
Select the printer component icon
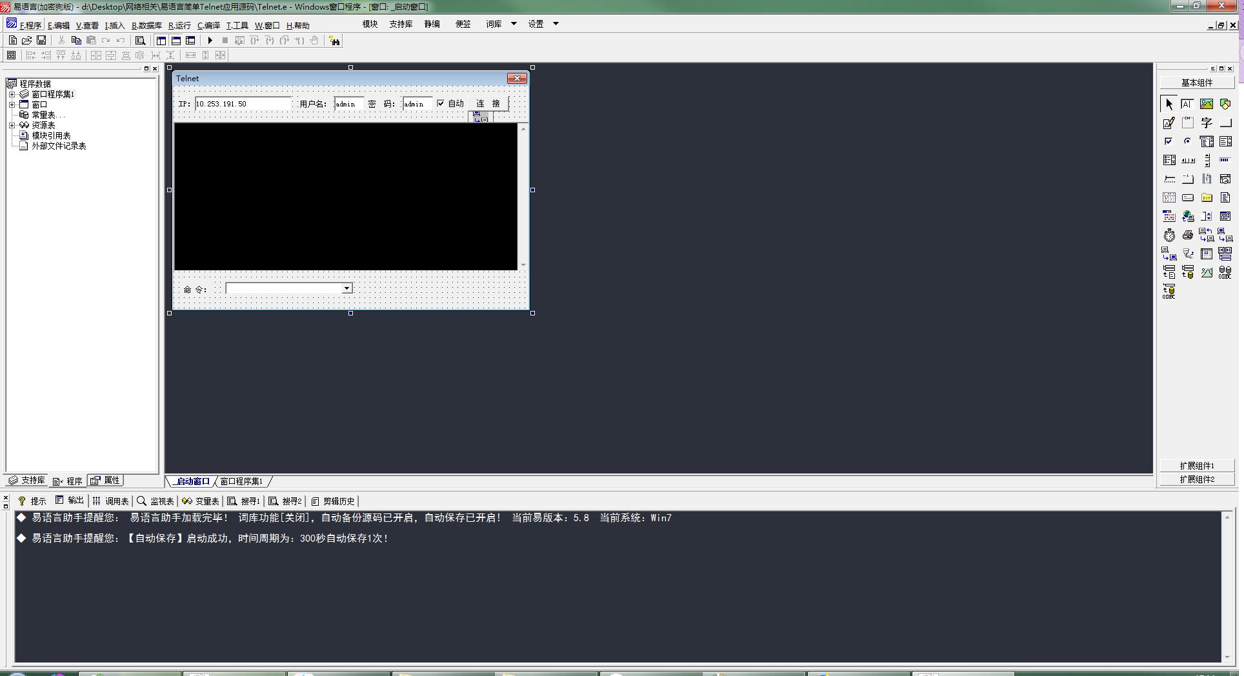point(1187,235)
